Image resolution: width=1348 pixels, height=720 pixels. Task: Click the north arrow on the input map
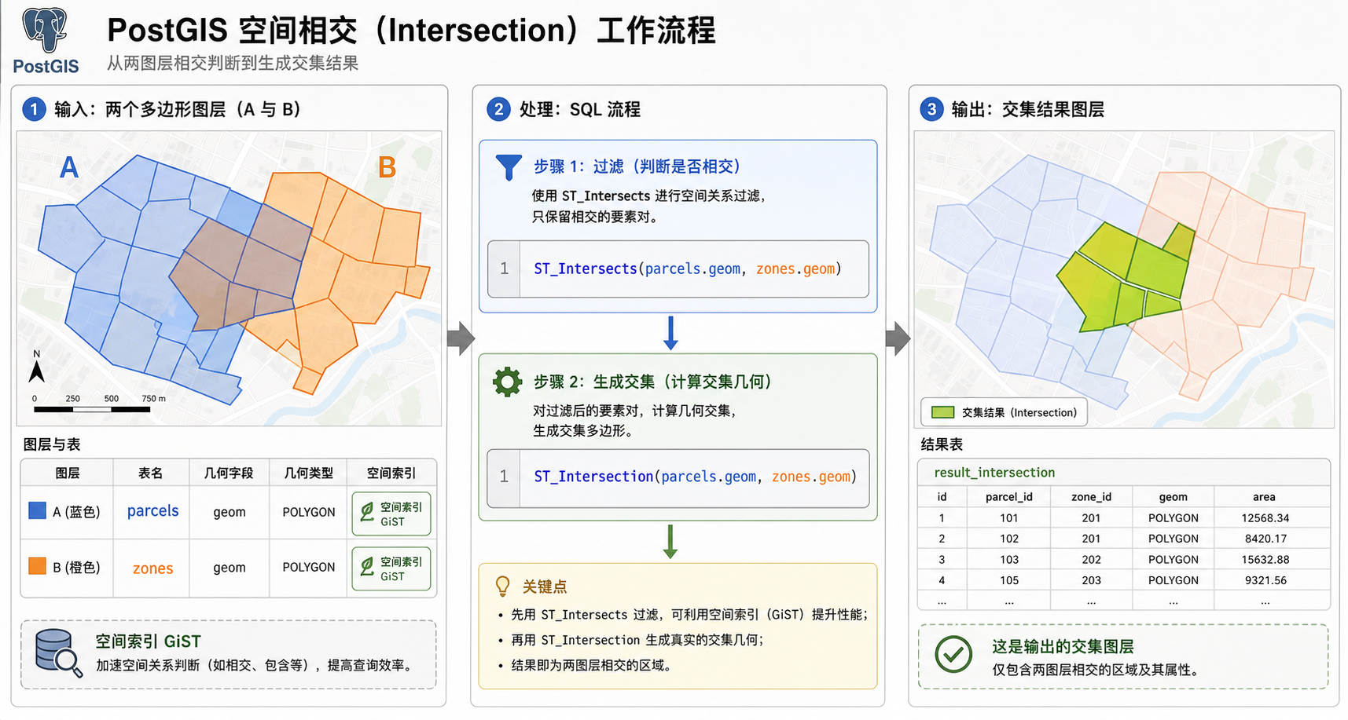point(36,367)
